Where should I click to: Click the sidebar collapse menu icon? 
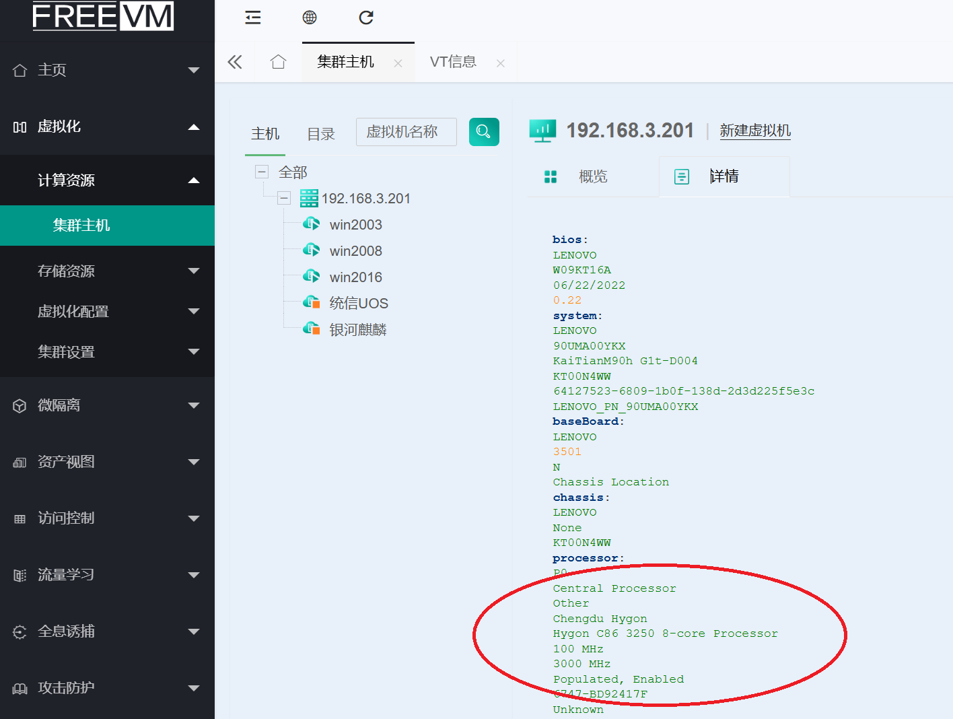click(253, 18)
